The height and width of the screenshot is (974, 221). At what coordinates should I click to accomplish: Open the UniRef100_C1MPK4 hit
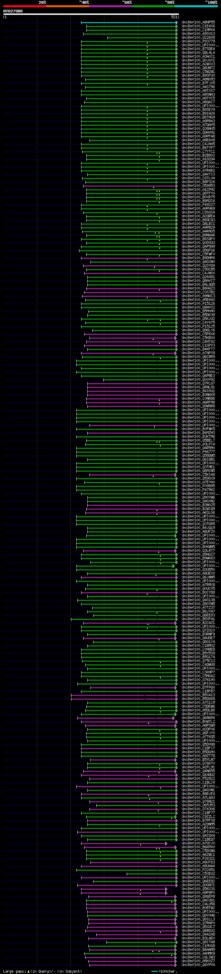[198, 30]
